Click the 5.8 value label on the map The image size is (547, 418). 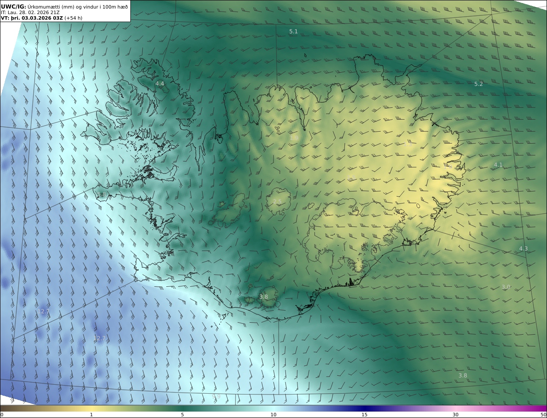[101, 194]
